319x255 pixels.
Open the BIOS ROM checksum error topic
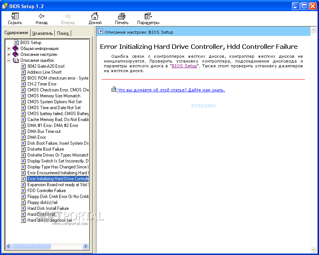click(x=58, y=78)
